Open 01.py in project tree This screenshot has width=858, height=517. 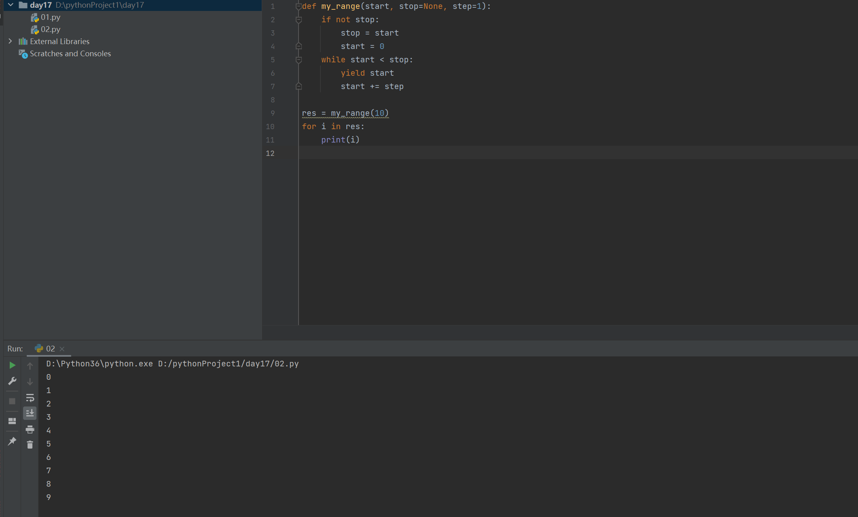click(x=50, y=17)
